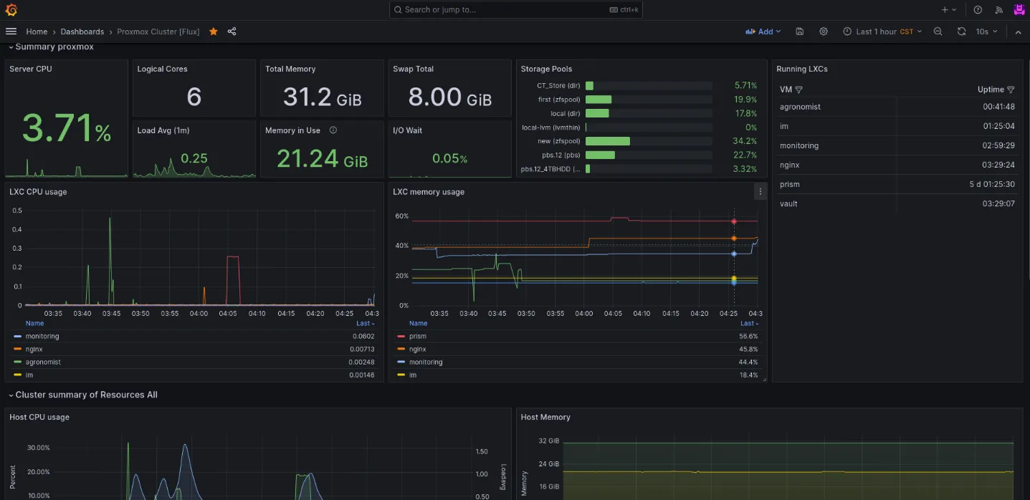The height and width of the screenshot is (500, 1030).
Task: Open the user profile avatar
Action: coord(1019,10)
